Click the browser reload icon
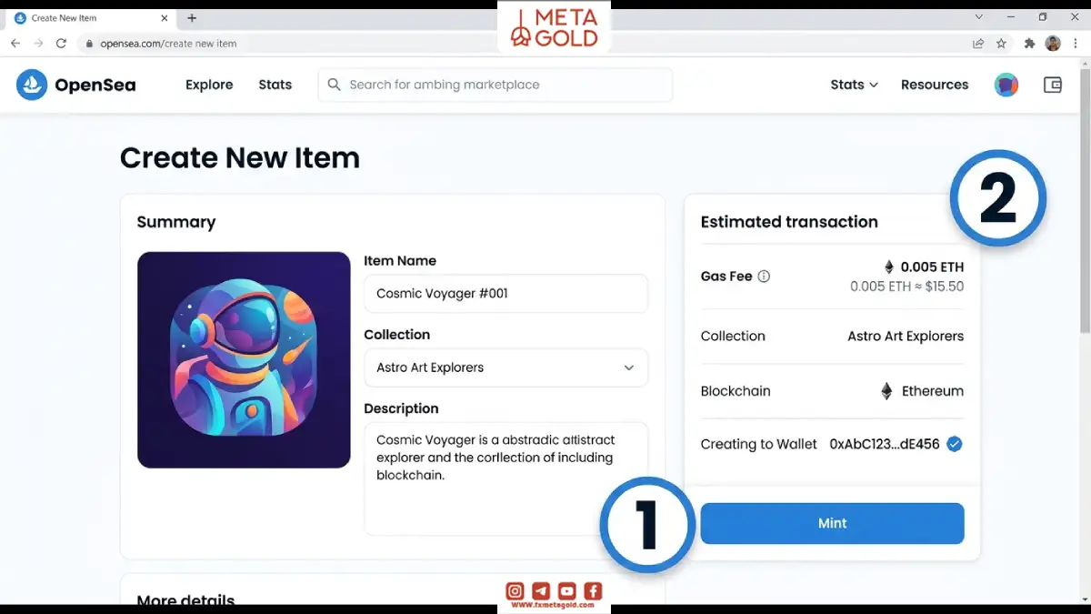This screenshot has height=614, width=1091. point(61,43)
